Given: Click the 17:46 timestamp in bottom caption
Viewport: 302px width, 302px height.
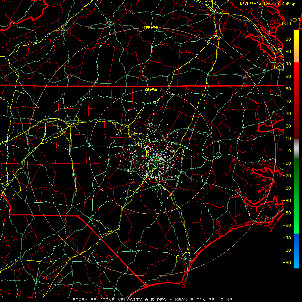Looking at the screenshot, I should click(225, 300).
